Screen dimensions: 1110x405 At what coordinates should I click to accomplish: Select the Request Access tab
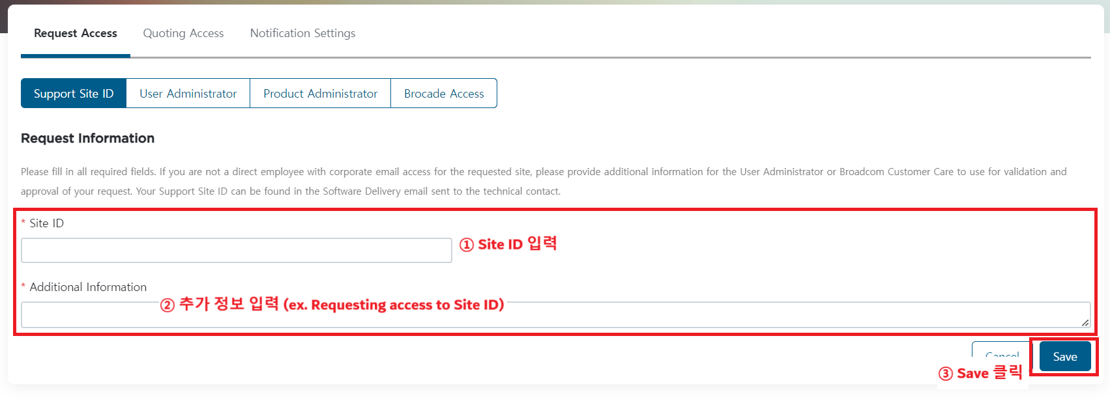76,33
